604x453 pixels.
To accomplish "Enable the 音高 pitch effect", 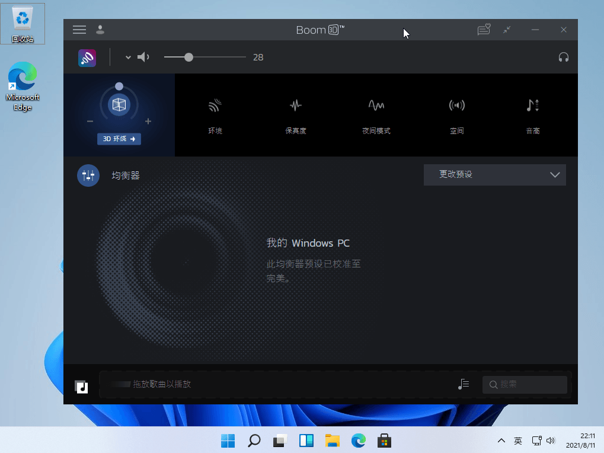I will (533, 116).
